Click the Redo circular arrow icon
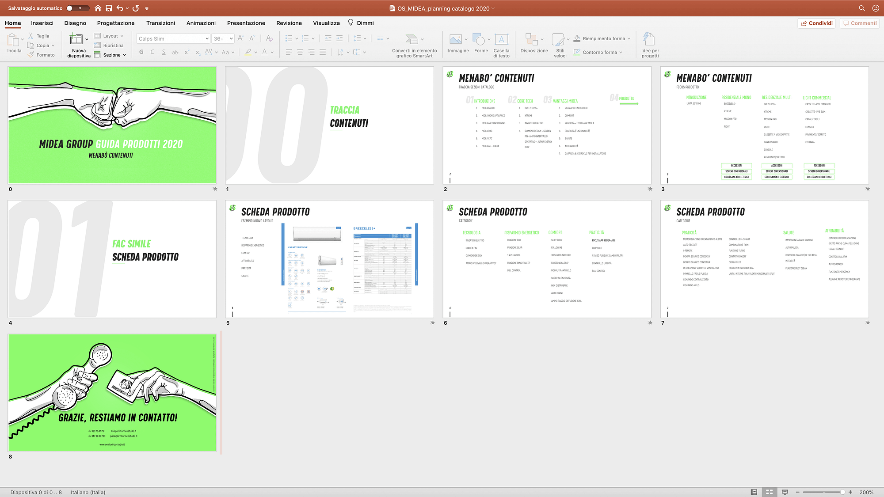 (136, 8)
